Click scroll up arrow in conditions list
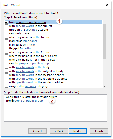This screenshot has height=139, width=113. 104,22
